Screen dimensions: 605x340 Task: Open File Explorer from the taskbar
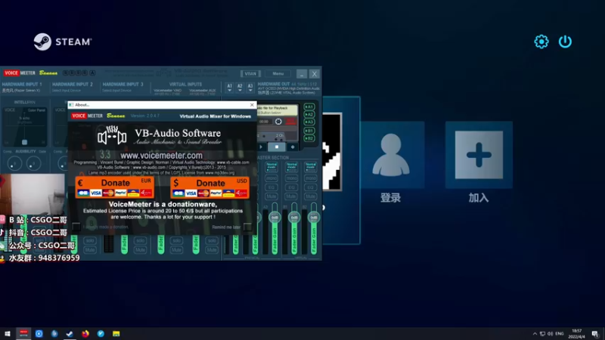(116, 334)
